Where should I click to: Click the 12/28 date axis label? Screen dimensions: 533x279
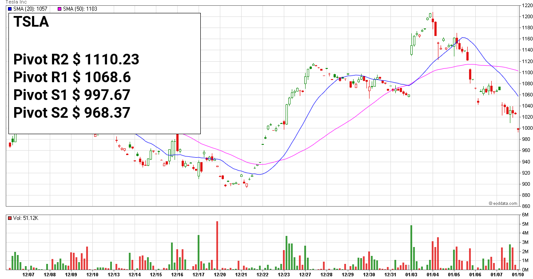tap(326, 275)
